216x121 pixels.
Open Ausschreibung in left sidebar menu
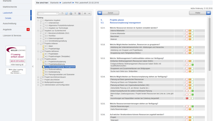(10, 23)
